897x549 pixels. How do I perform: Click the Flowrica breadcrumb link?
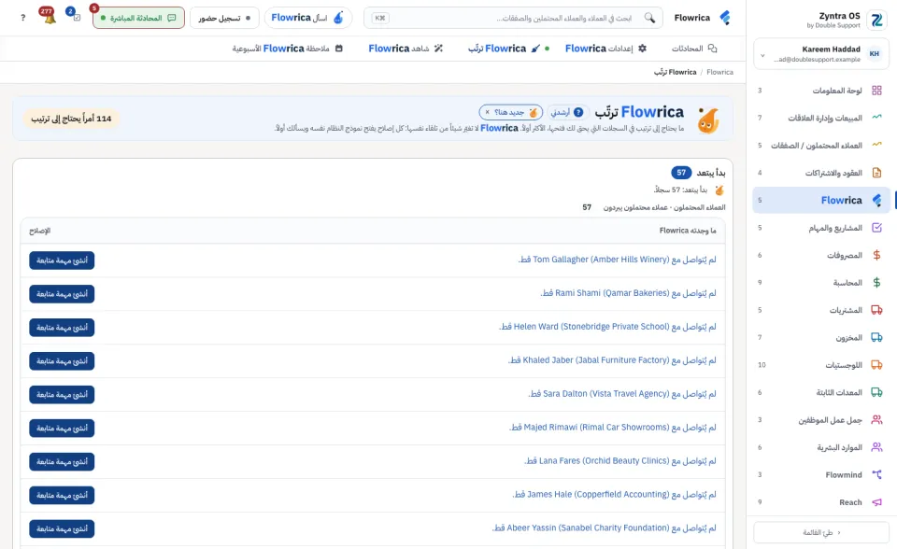719,72
